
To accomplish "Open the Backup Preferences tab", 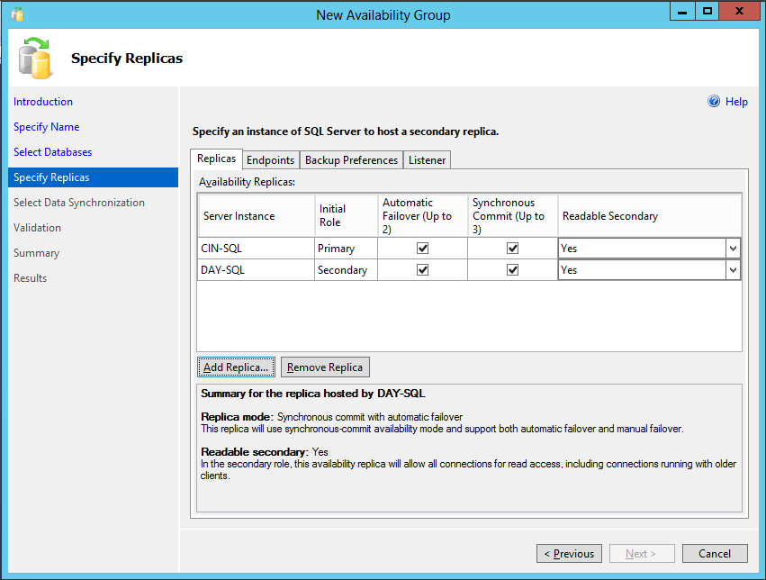I will point(351,160).
